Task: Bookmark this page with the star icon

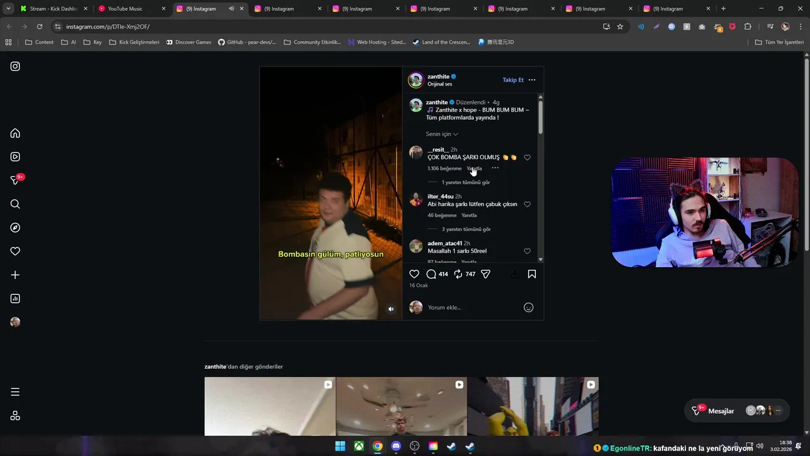Action: click(x=620, y=27)
